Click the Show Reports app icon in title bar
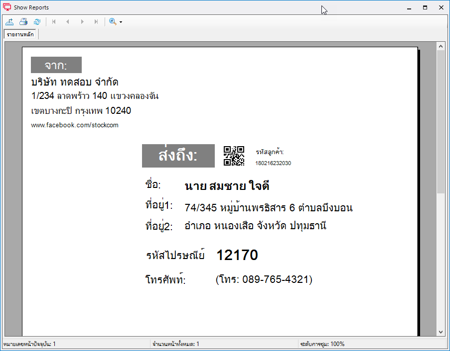The height and width of the screenshot is (351, 450). (x=7, y=7)
